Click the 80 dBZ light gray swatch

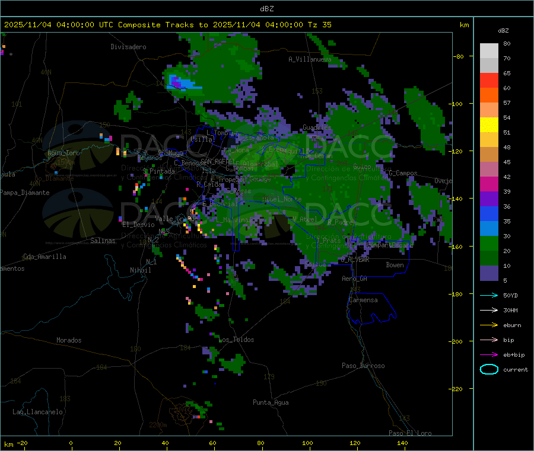click(x=489, y=51)
